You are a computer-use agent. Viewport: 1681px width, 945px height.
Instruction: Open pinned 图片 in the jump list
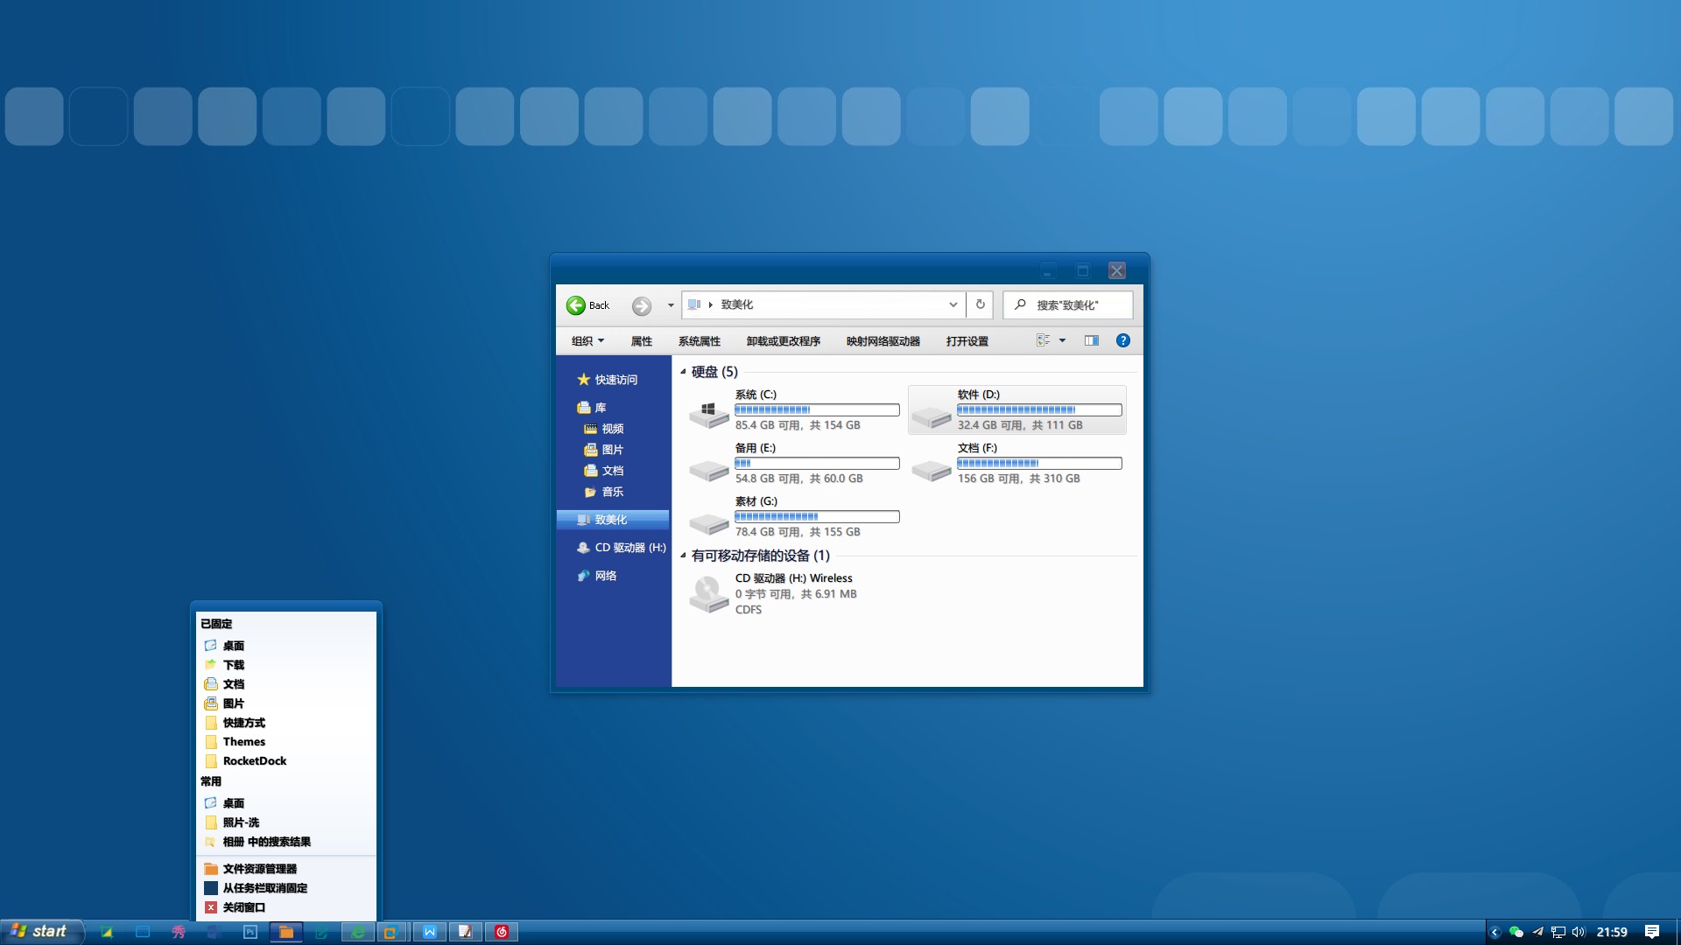tap(286, 703)
